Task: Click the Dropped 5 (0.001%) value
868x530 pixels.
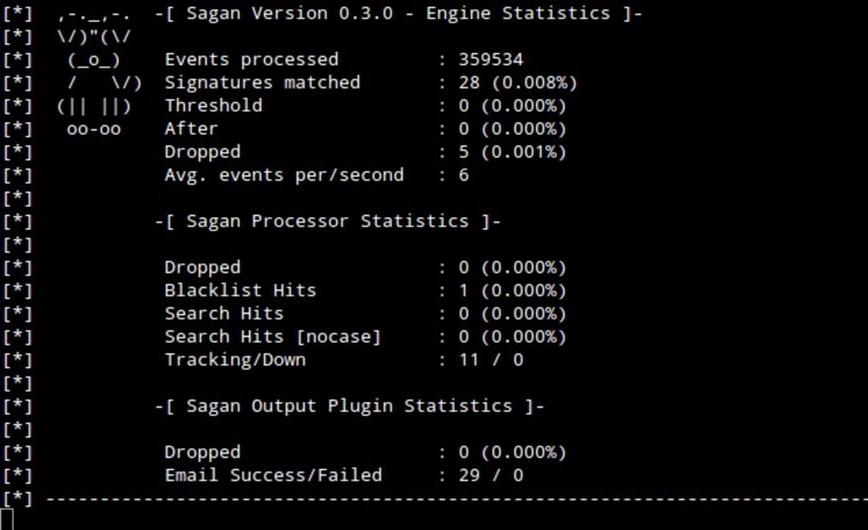Action: [x=513, y=152]
